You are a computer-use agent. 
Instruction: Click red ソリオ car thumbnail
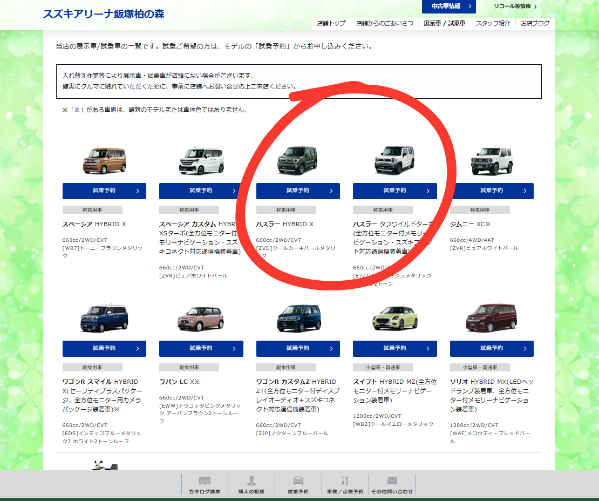pos(492,318)
